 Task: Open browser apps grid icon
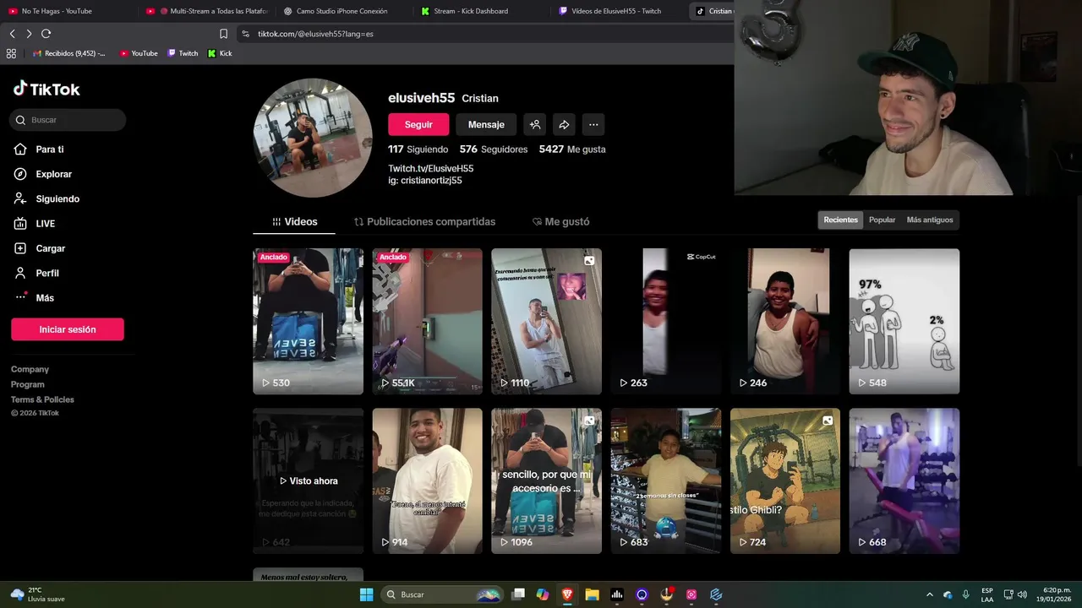click(11, 53)
